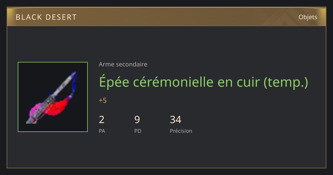
Task: Click the +5 enhancement level text
Action: pyautogui.click(x=103, y=100)
